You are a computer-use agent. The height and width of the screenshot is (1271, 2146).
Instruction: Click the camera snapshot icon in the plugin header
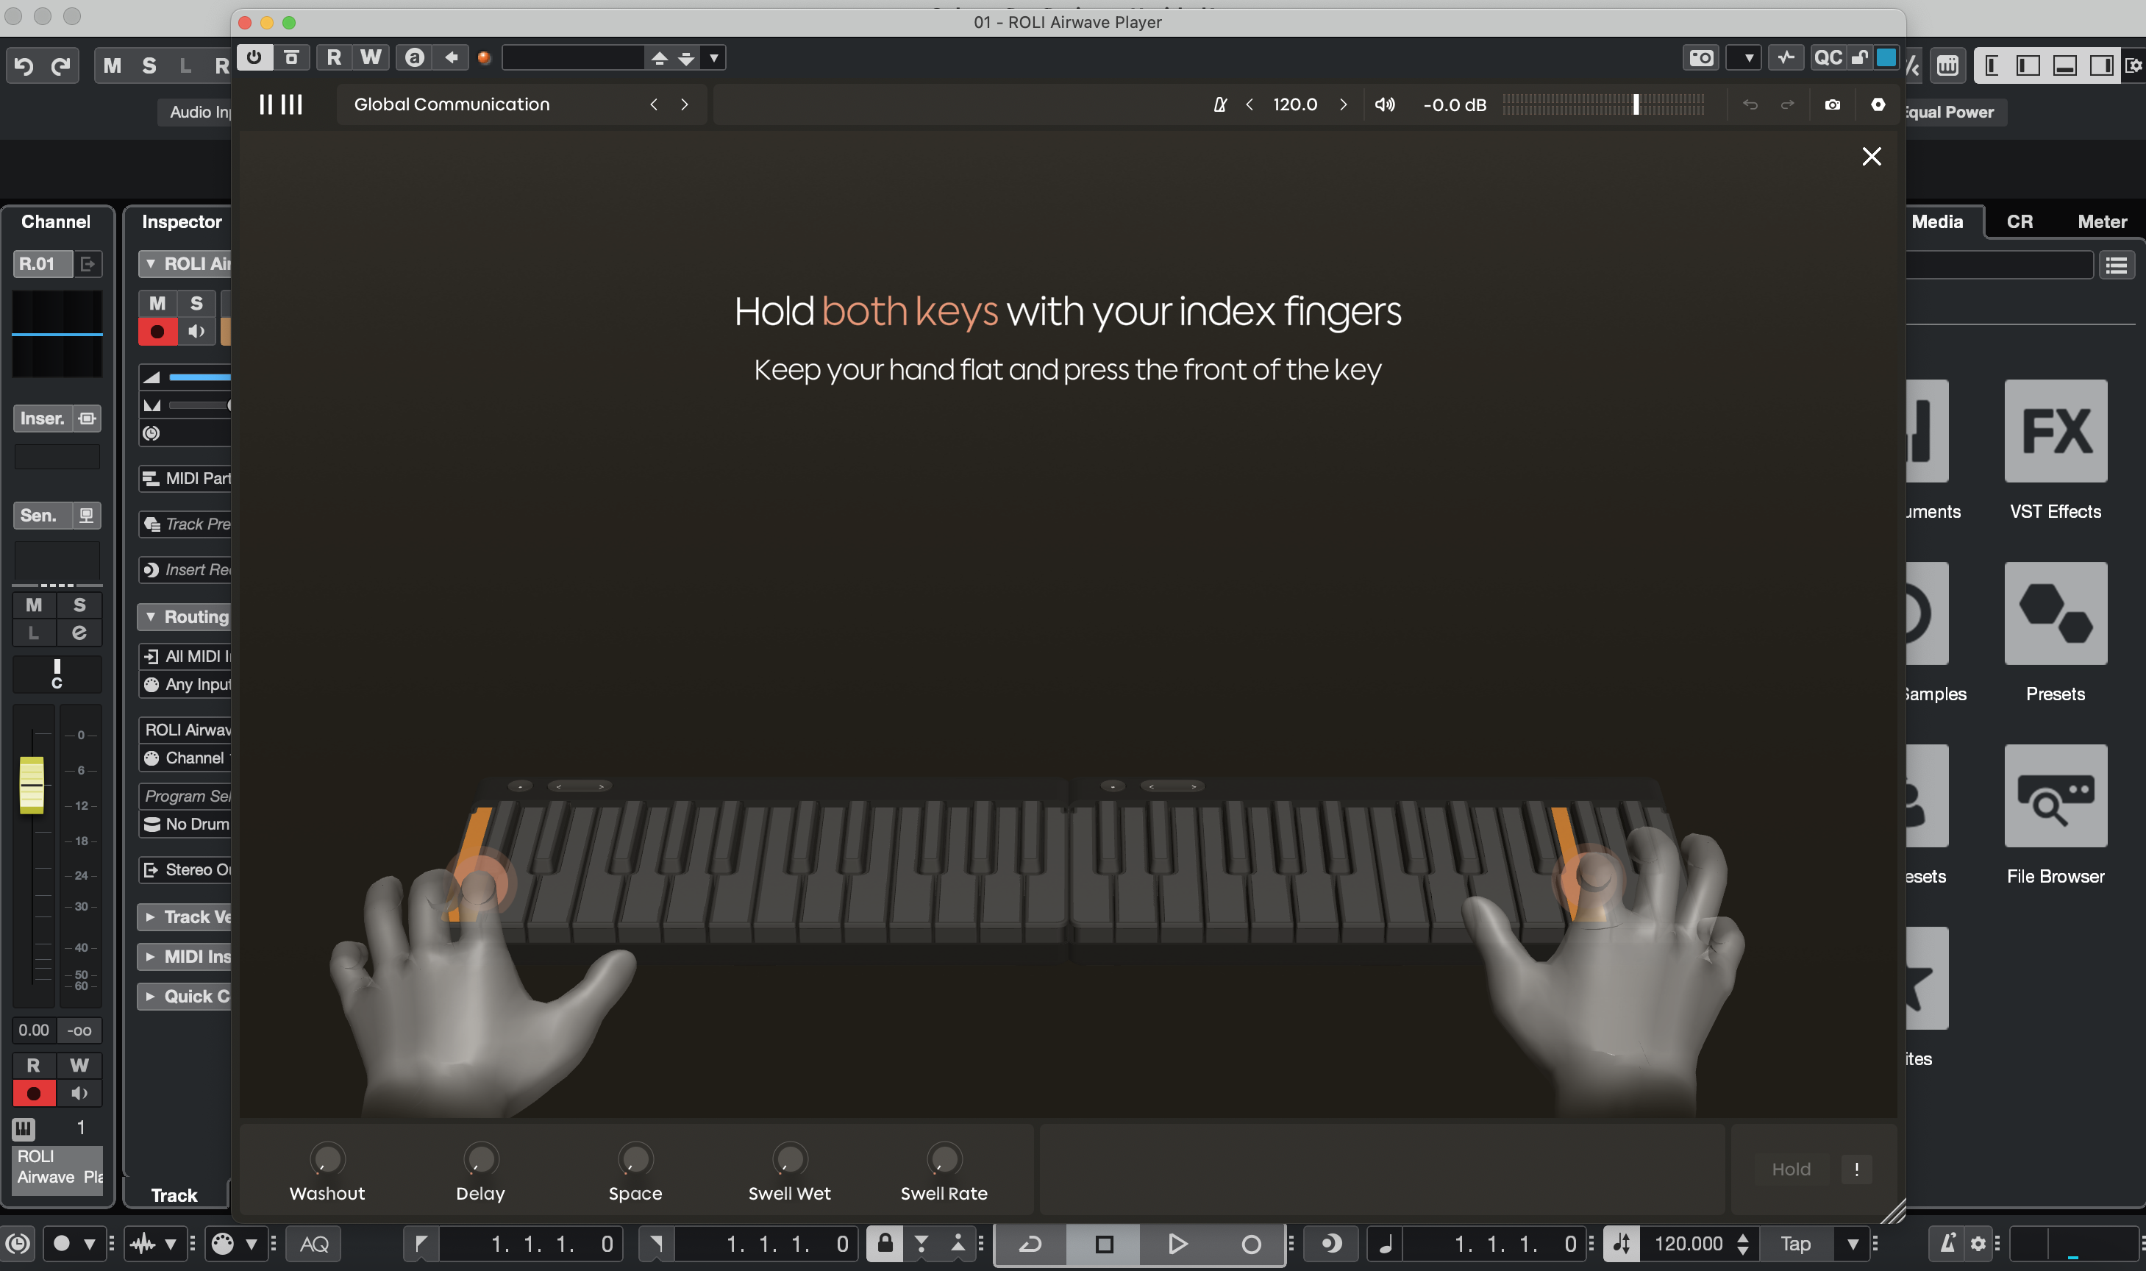[1832, 104]
